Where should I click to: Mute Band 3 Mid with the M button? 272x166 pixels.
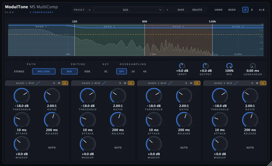(x=191, y=83)
